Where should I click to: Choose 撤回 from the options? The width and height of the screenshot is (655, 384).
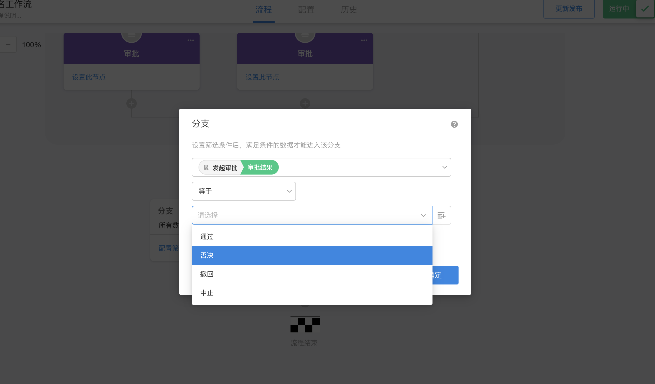coord(207,274)
